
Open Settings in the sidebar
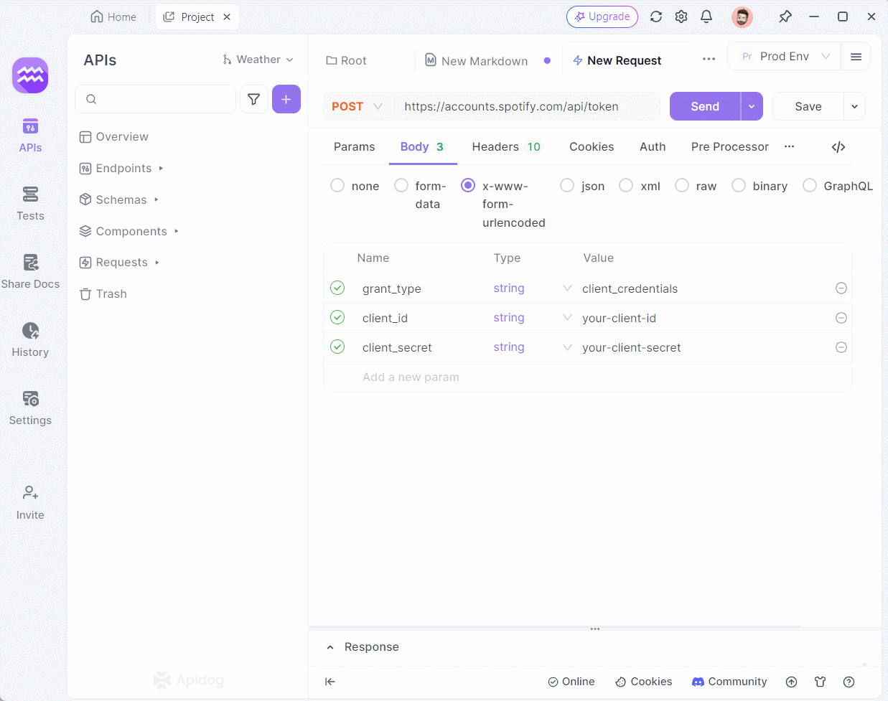point(30,408)
